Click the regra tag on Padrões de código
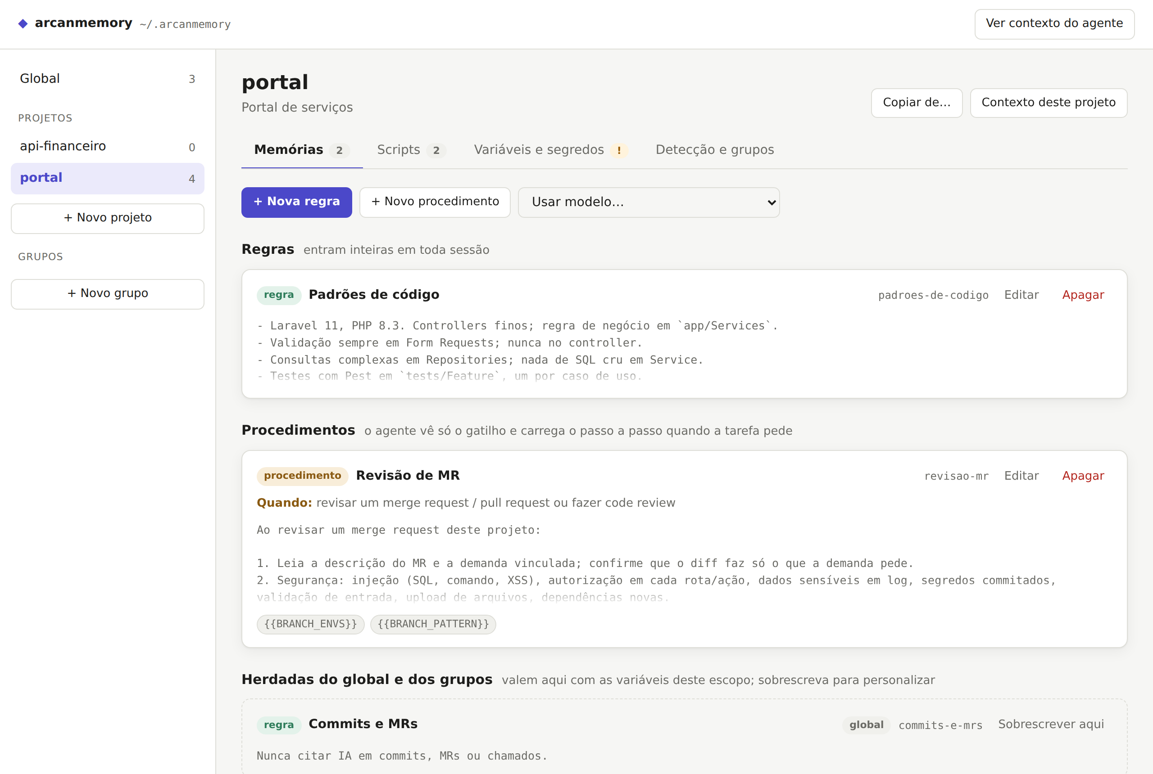Screen dimensions: 1153x774 (279, 295)
